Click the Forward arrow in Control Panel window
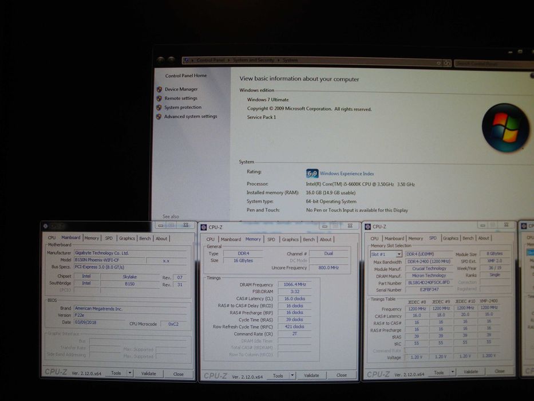Viewport: 534px width, 401px height. pos(171,60)
